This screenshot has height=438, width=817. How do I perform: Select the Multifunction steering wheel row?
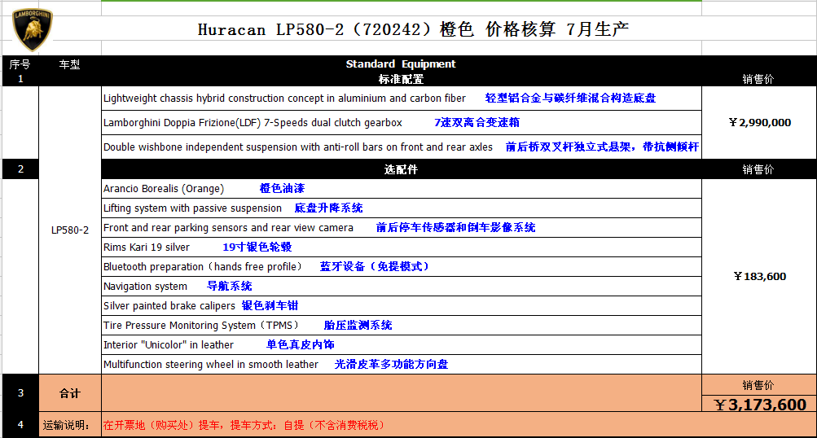click(x=402, y=364)
